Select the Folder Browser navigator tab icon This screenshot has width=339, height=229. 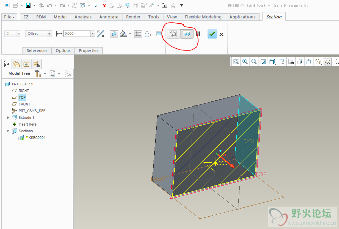[16, 64]
